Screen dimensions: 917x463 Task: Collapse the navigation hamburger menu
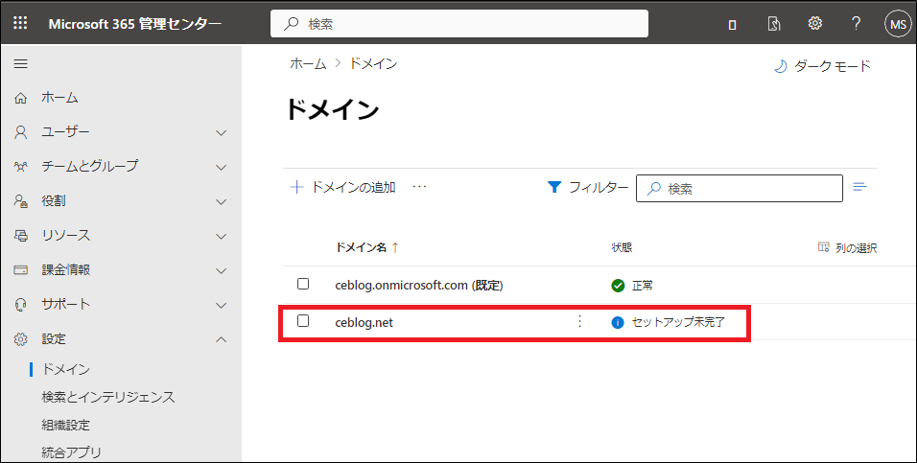coord(20,63)
